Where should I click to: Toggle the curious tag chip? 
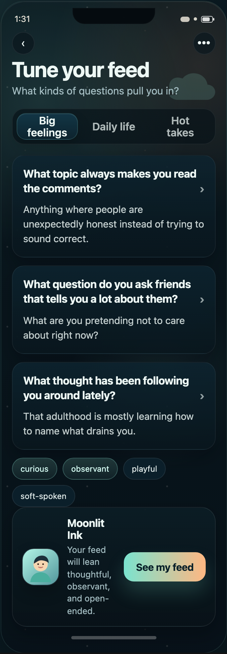pyautogui.click(x=35, y=469)
